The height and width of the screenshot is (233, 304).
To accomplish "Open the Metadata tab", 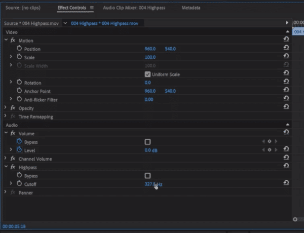I will (x=191, y=8).
